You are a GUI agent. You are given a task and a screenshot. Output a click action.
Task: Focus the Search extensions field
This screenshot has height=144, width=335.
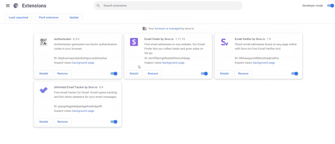pos(168,6)
